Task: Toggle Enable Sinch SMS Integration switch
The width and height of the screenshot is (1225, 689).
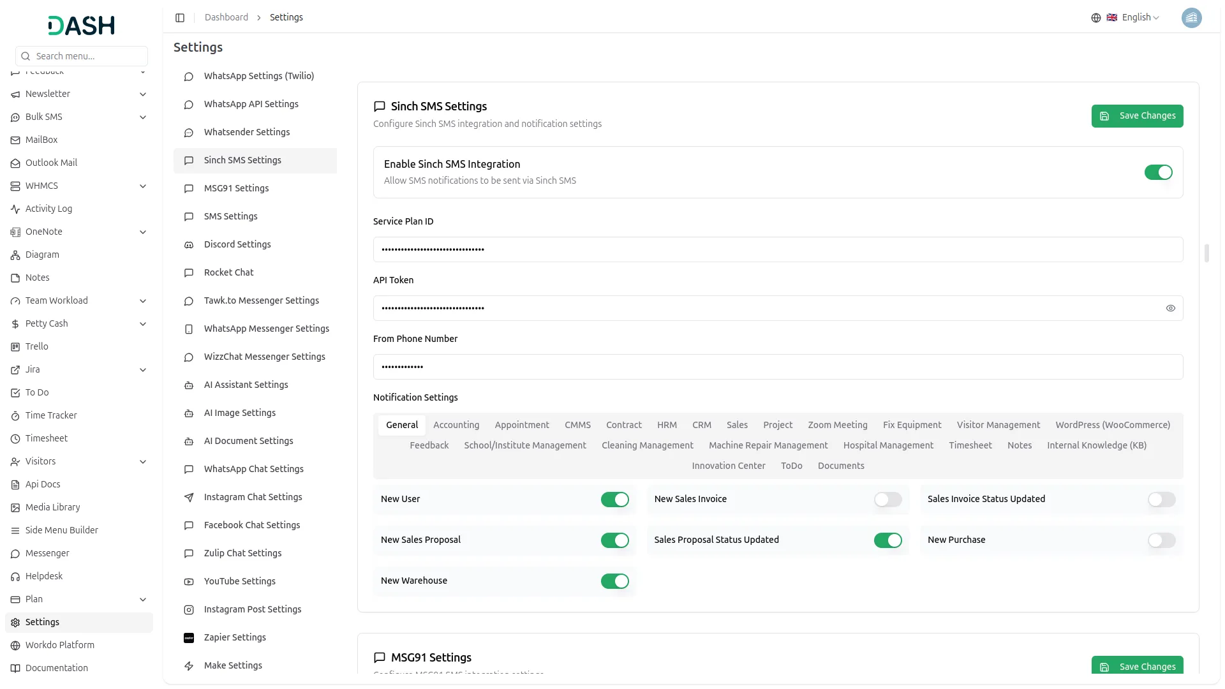Action: coord(1158,172)
